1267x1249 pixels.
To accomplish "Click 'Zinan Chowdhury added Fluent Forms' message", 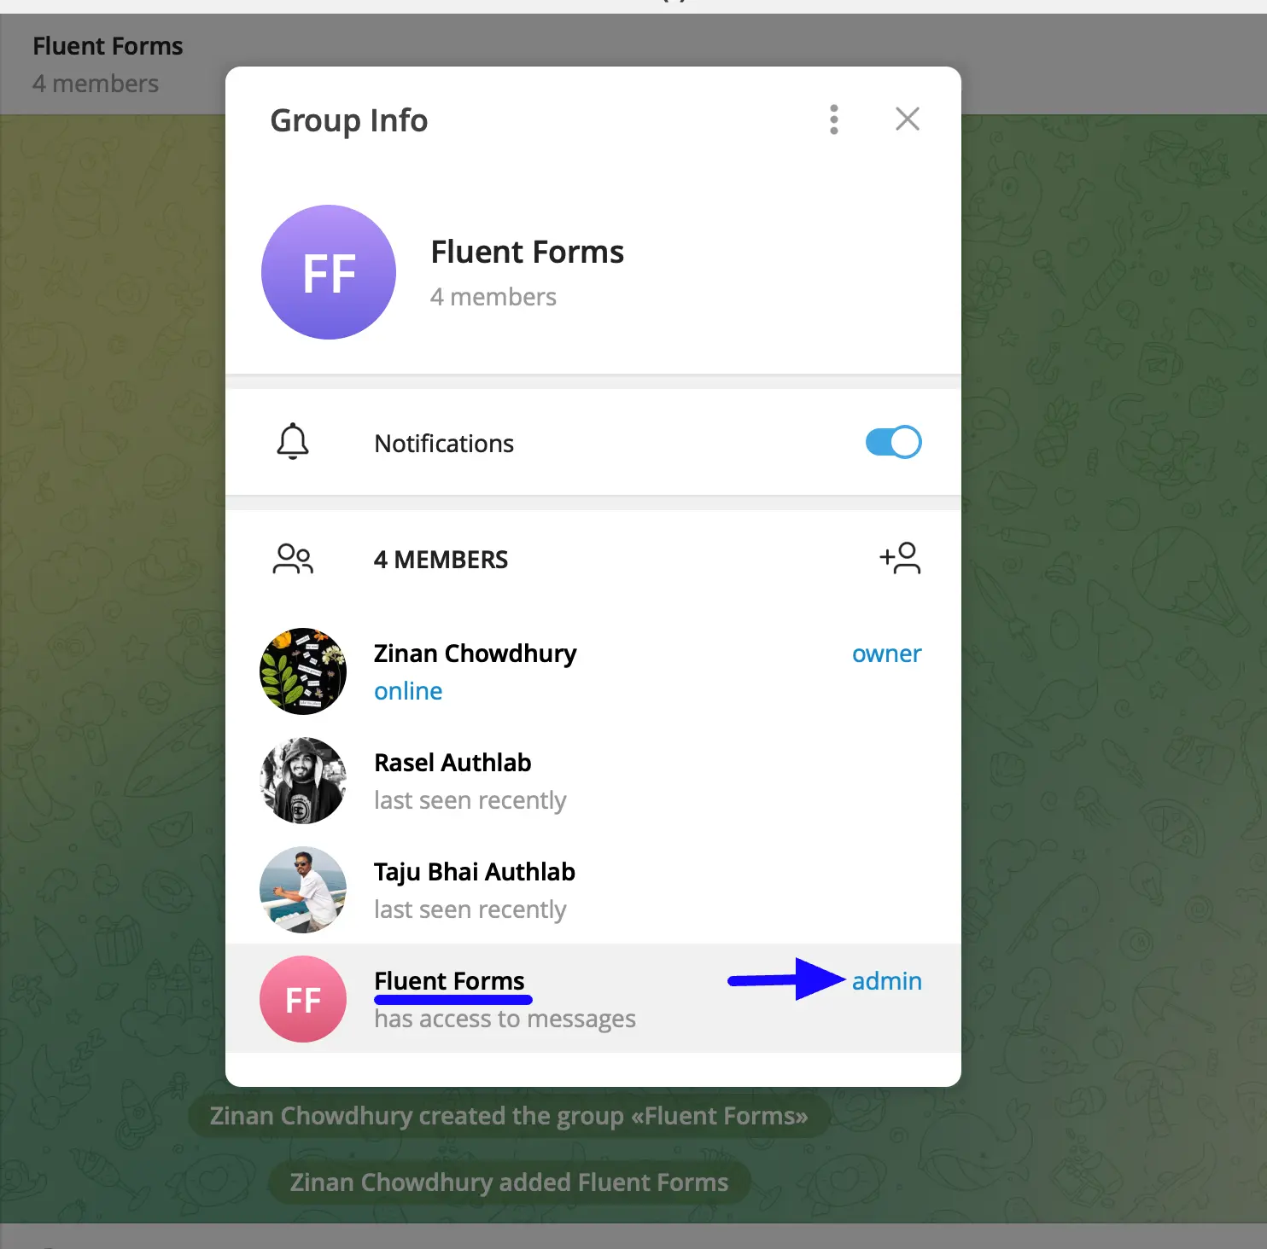I will (x=510, y=1182).
